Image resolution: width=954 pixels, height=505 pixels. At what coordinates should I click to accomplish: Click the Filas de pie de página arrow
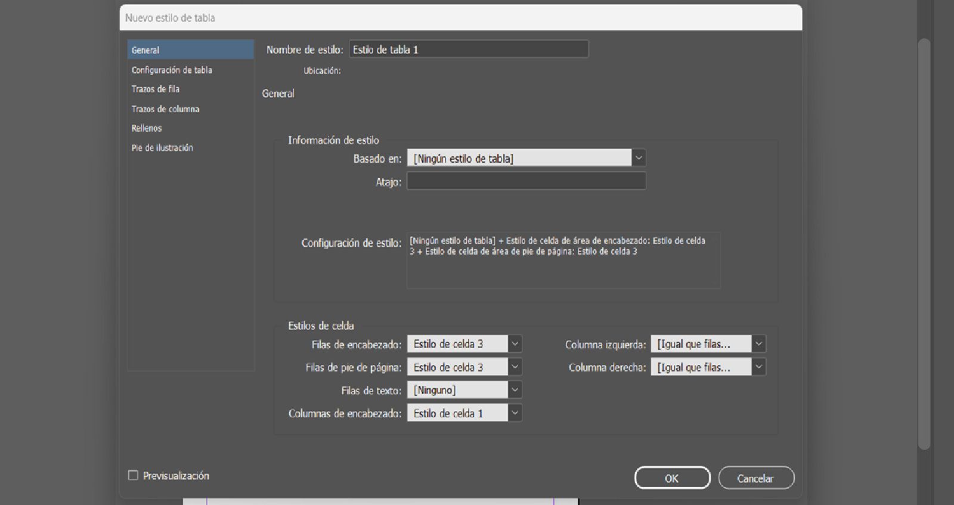coord(515,367)
